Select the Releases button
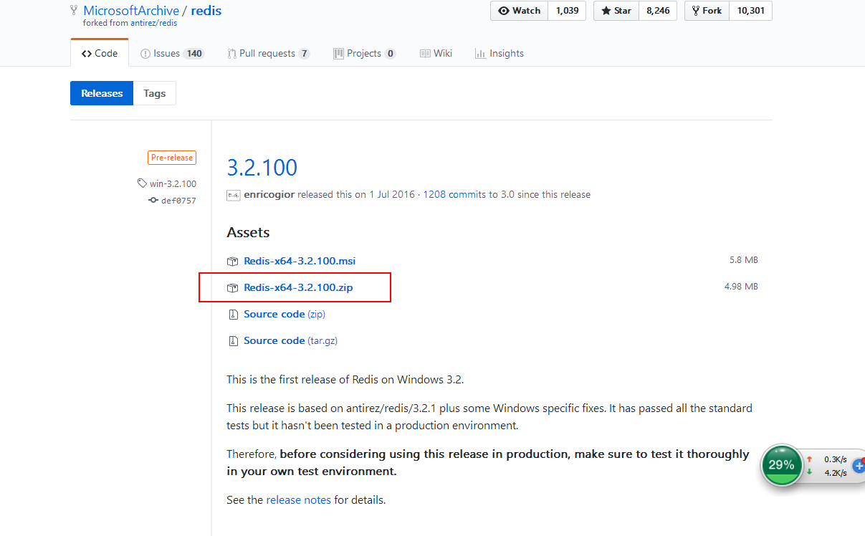This screenshot has height=536, width=865. (102, 93)
